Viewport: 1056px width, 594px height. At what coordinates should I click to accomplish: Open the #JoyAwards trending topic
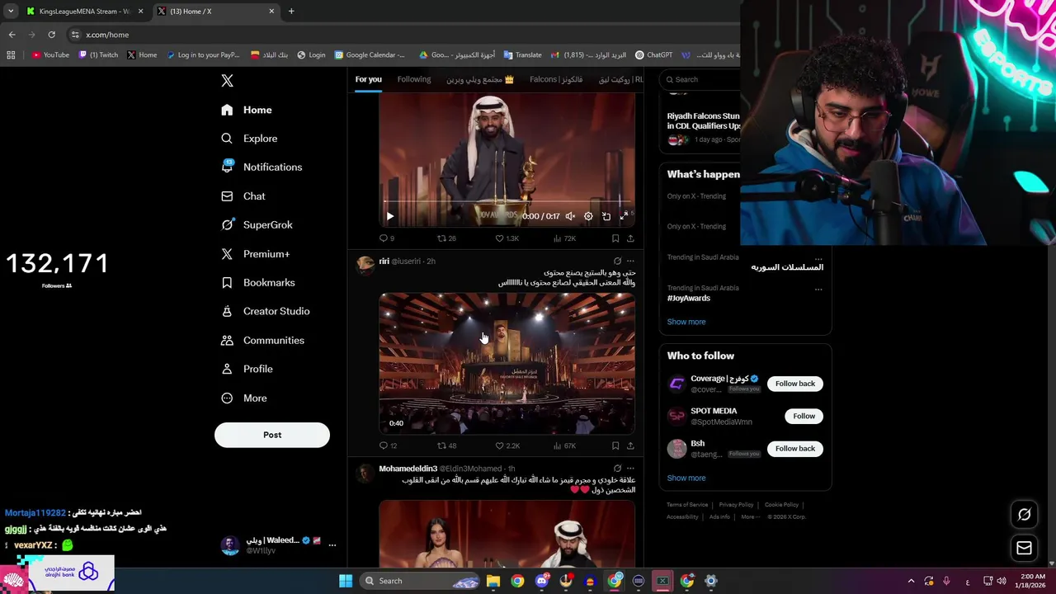click(689, 298)
